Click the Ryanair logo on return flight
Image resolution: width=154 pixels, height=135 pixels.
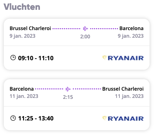pyautogui.click(x=123, y=119)
